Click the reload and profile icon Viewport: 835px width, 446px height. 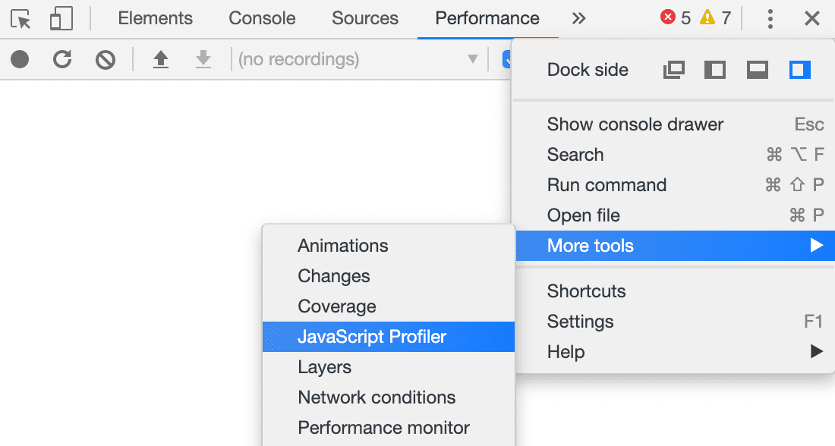[x=62, y=59]
